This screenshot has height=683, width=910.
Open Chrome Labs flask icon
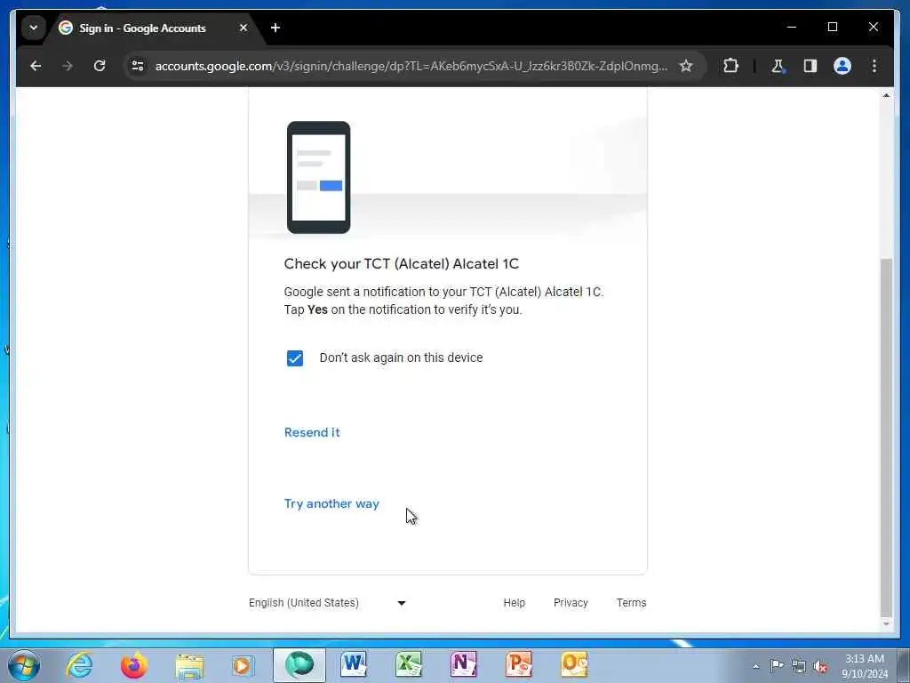(x=778, y=66)
